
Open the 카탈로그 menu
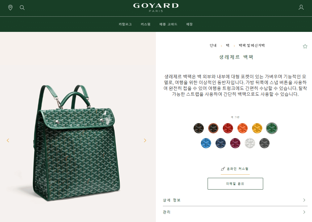(125, 24)
